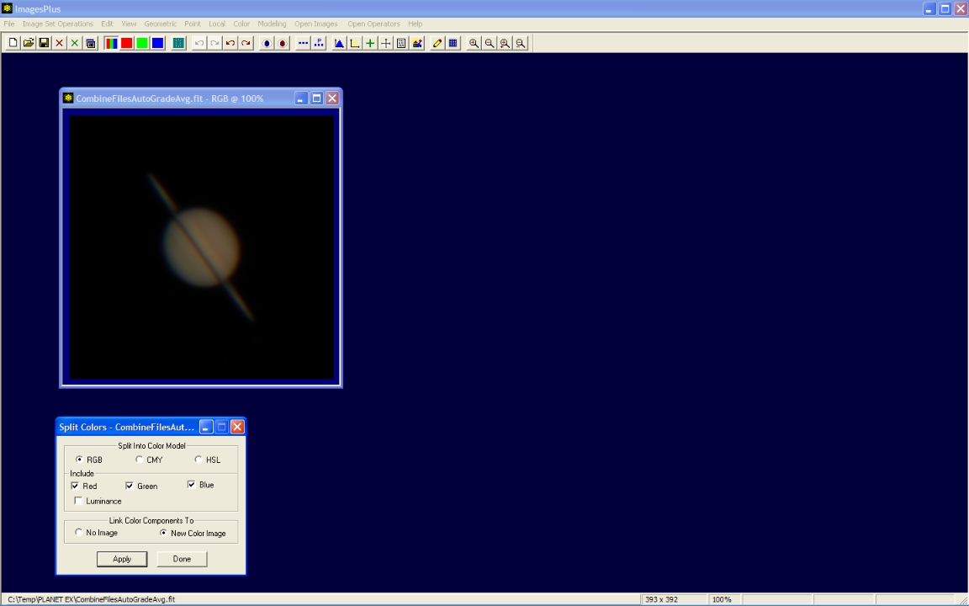Click the window-stack icon beside green X
Screen dimensions: 969x606
point(91,43)
